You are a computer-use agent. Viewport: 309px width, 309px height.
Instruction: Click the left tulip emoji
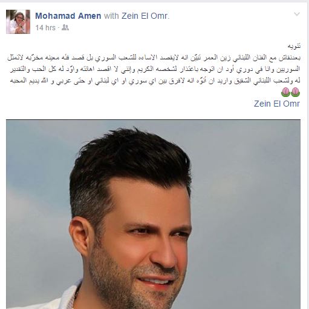285,92
